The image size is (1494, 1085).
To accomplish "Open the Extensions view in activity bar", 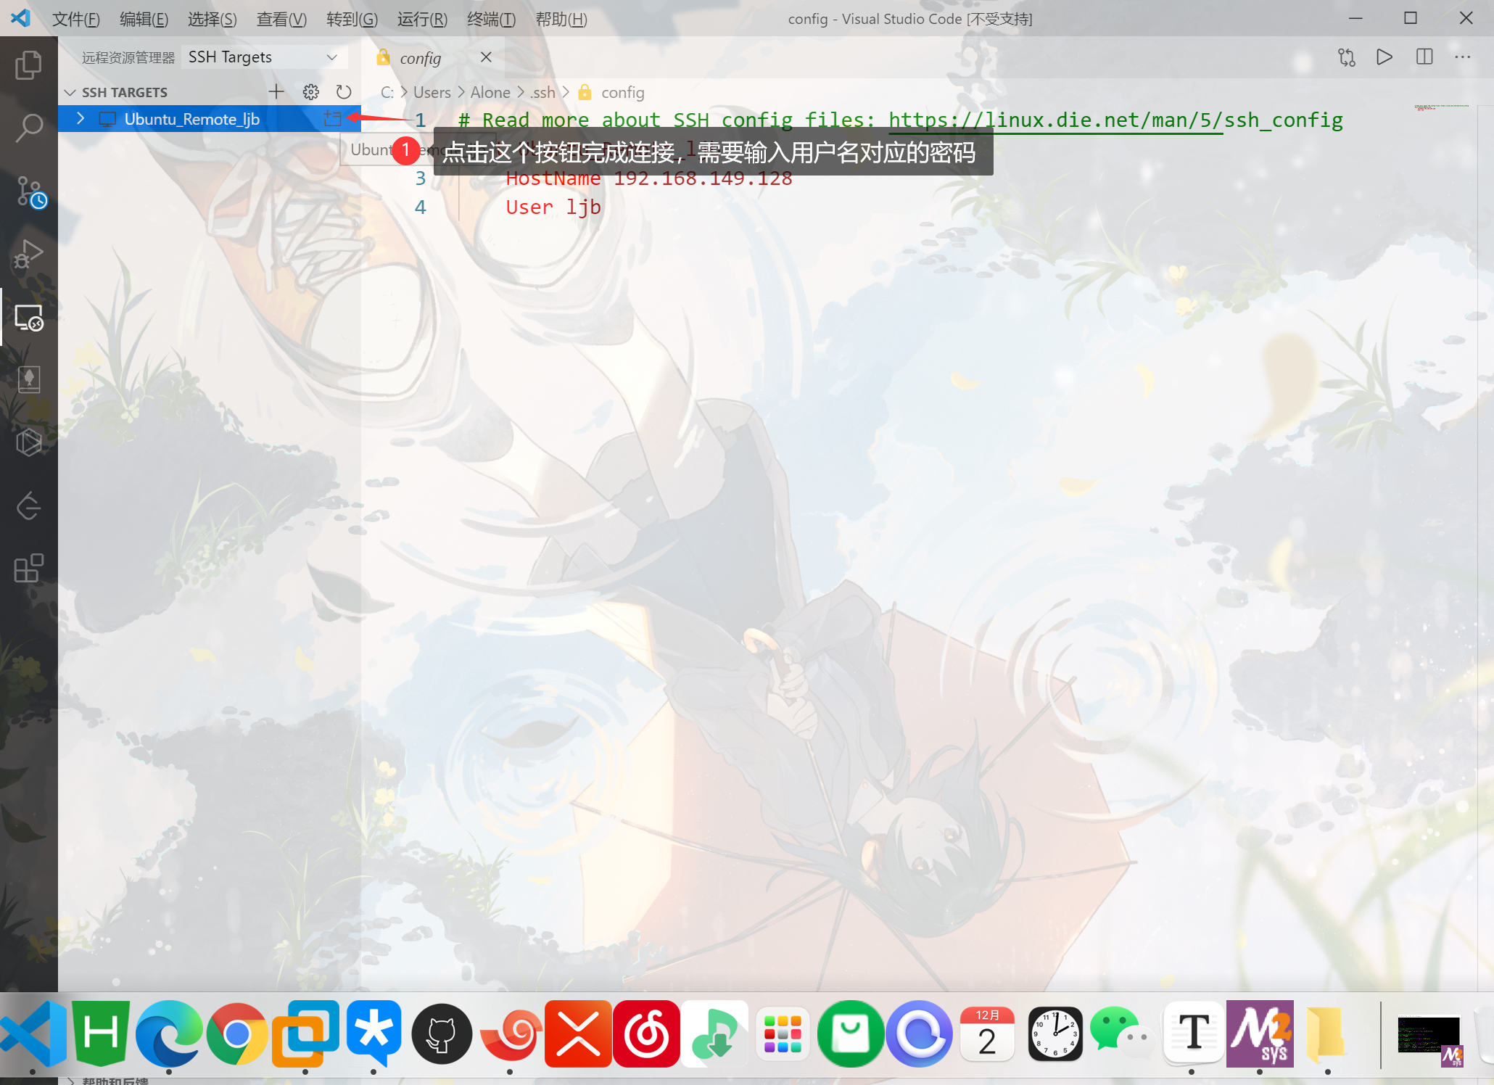I will (x=28, y=569).
